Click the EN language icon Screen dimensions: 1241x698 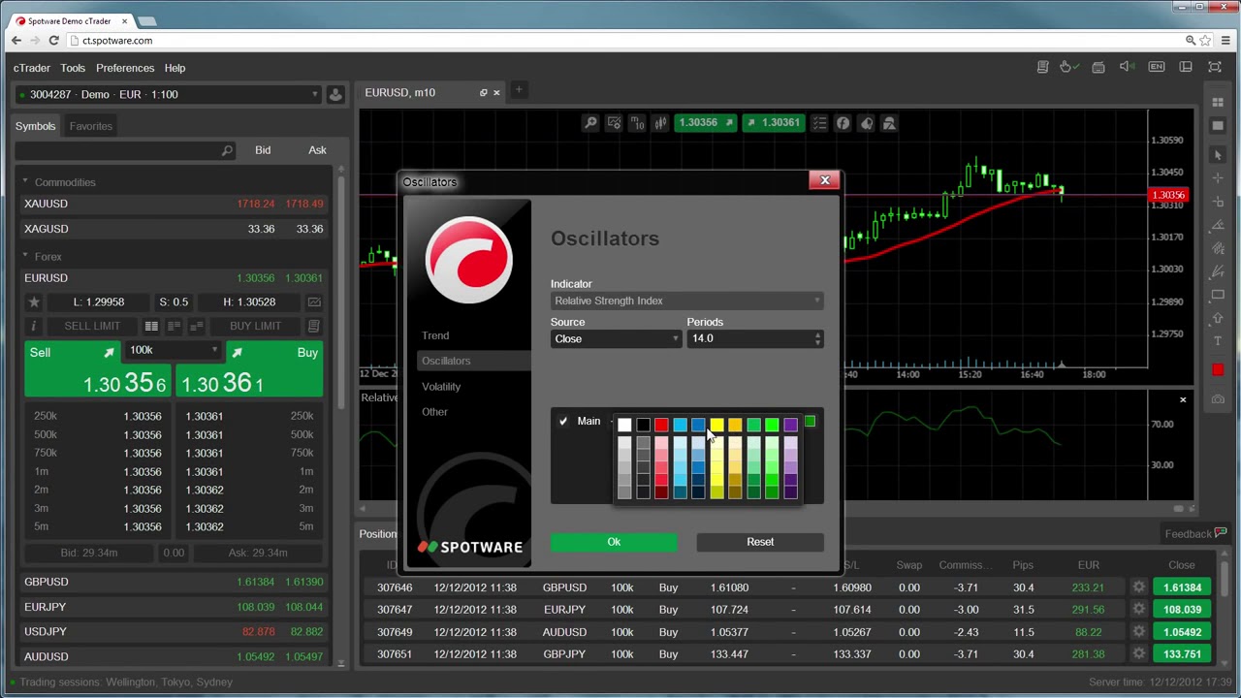[1157, 67]
